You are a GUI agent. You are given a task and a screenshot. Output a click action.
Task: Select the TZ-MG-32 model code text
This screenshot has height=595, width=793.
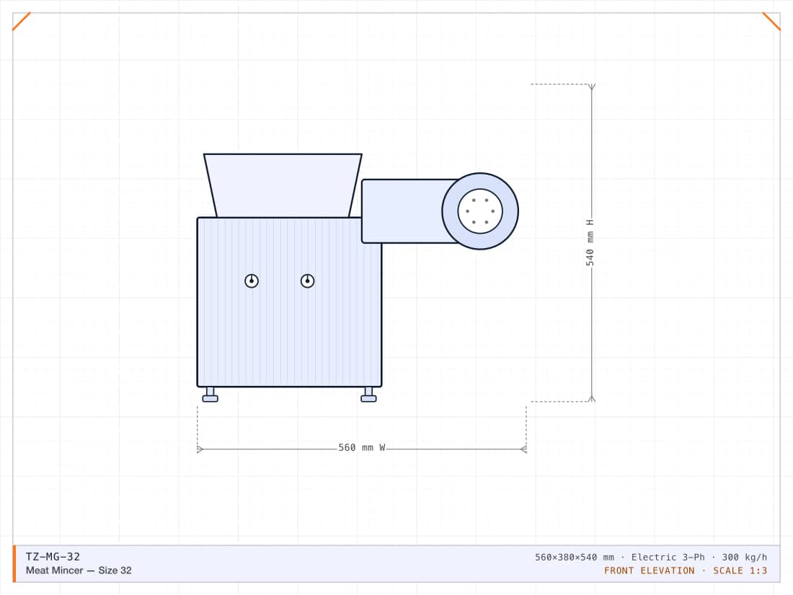(53, 557)
